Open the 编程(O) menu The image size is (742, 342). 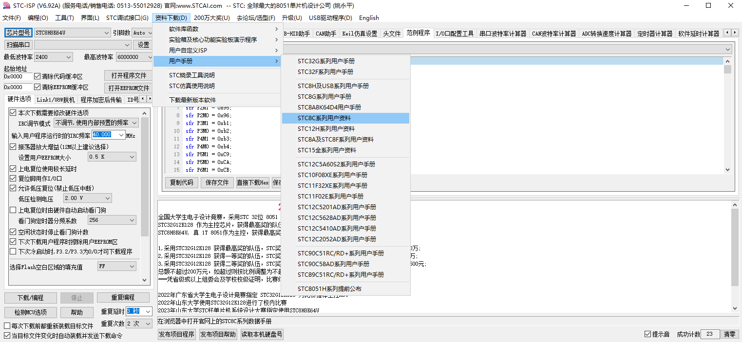point(38,18)
